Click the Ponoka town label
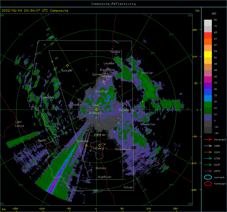Image resolution: width=227 pixels, height=212 pixels. pyautogui.click(x=115, y=52)
